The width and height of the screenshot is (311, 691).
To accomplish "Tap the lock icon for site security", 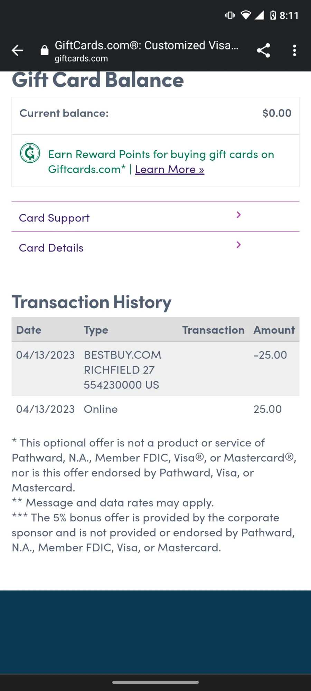I will click(45, 50).
